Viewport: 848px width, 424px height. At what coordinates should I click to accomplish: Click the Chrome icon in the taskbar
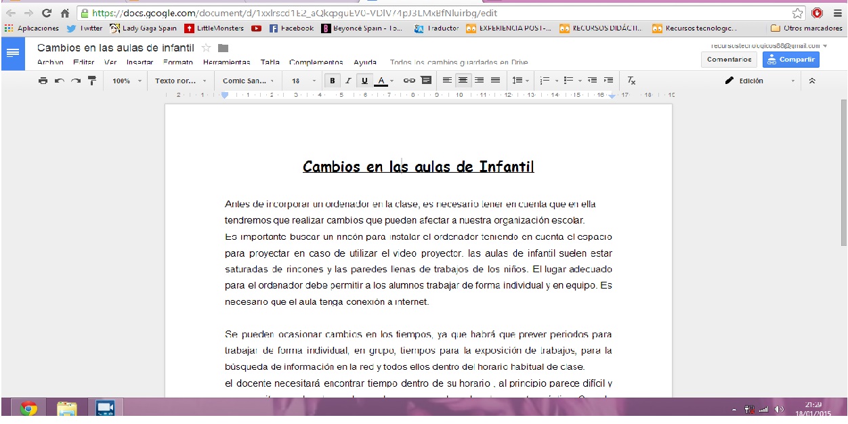tap(28, 408)
